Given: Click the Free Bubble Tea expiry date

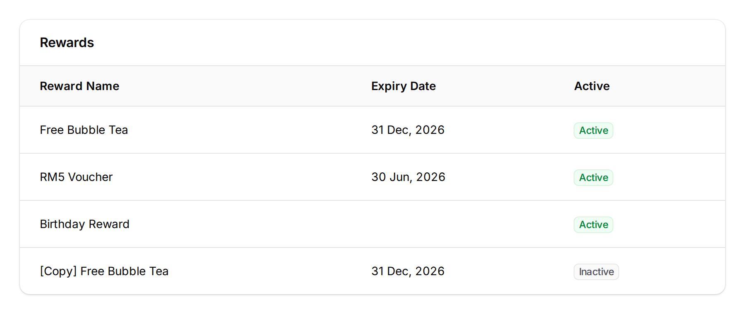Looking at the screenshot, I should coord(408,130).
